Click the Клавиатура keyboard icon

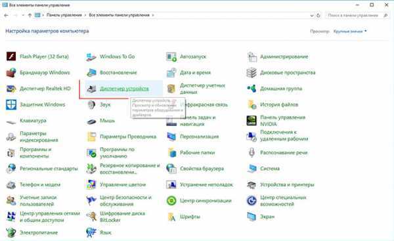point(11,122)
